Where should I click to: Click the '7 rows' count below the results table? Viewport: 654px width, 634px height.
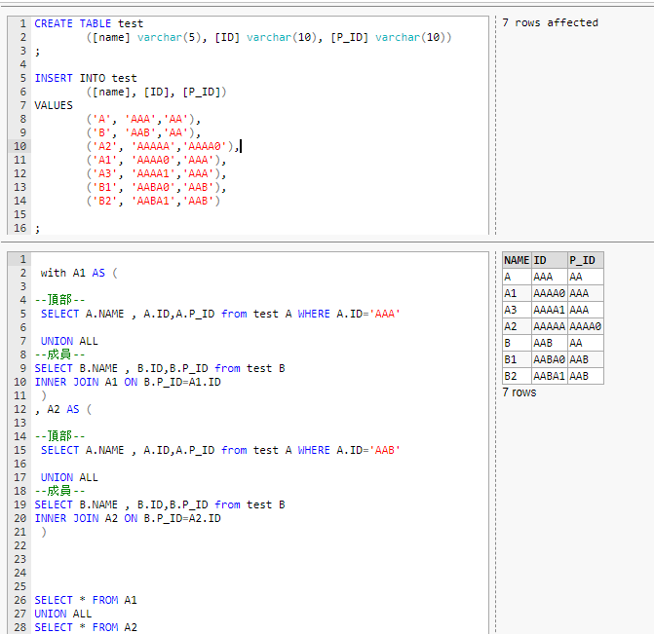[x=519, y=392]
